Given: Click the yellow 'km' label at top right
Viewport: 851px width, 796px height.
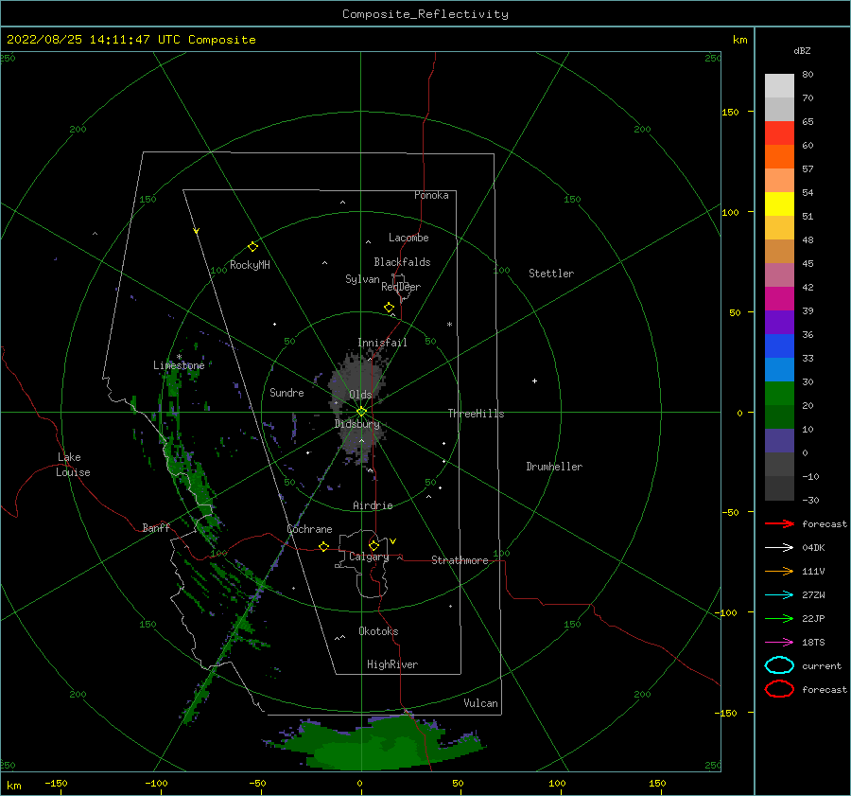Looking at the screenshot, I should [739, 40].
